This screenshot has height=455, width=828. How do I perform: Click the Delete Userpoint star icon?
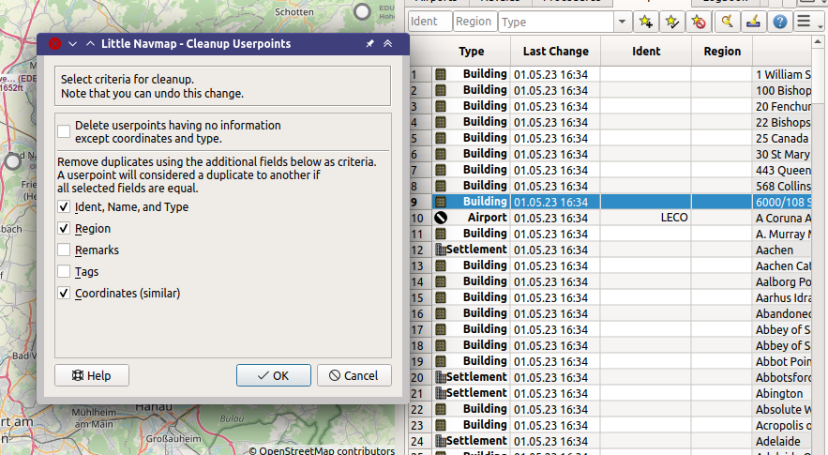point(698,22)
